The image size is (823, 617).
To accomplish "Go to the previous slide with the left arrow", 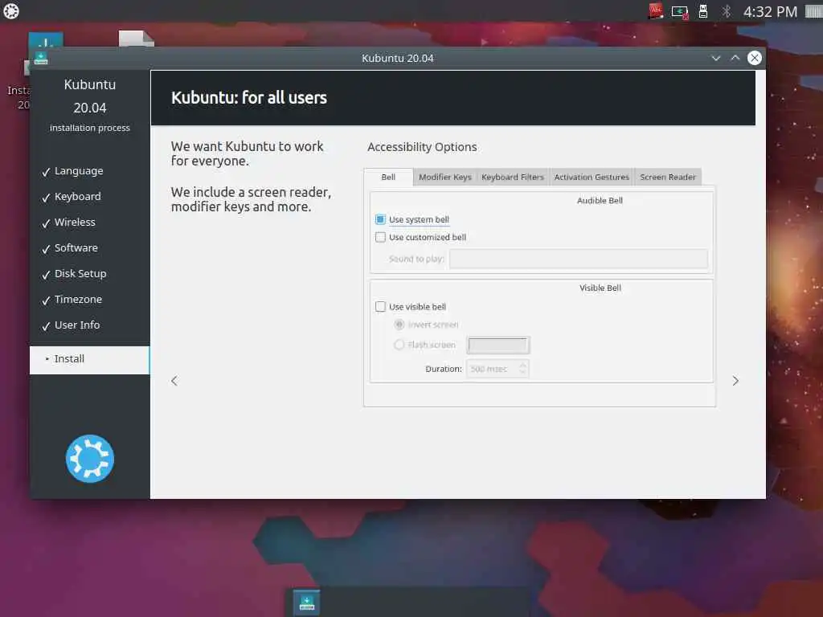I will [174, 381].
